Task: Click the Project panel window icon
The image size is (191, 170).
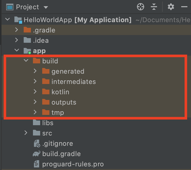Action: pyautogui.click(x=10, y=7)
